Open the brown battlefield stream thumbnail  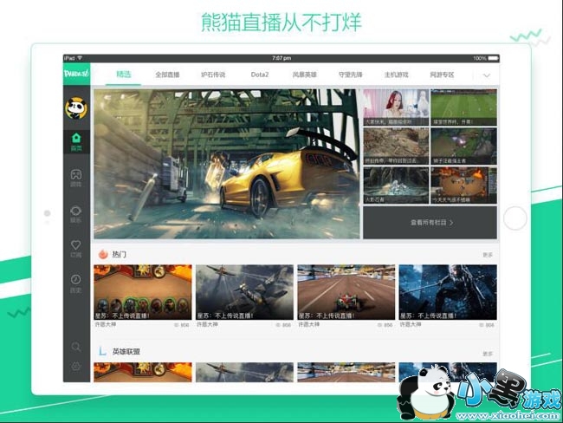396,146
